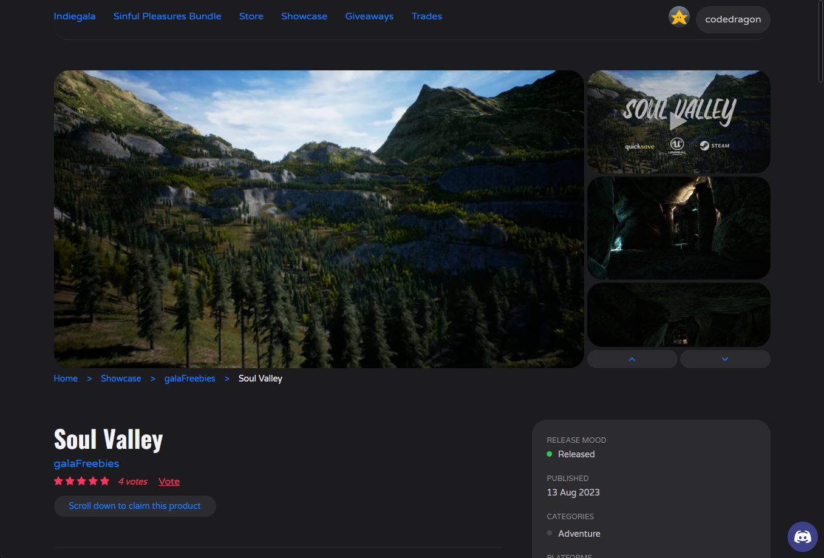Play the Soul Valley trailer video
Screen dimensions: 824x558
(678, 122)
